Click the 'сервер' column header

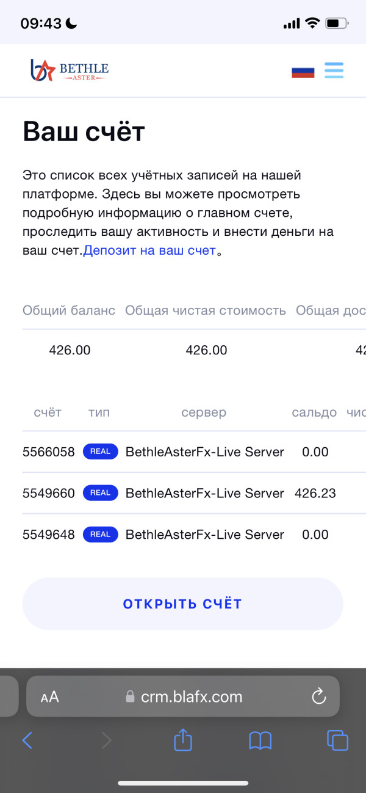coord(204,412)
